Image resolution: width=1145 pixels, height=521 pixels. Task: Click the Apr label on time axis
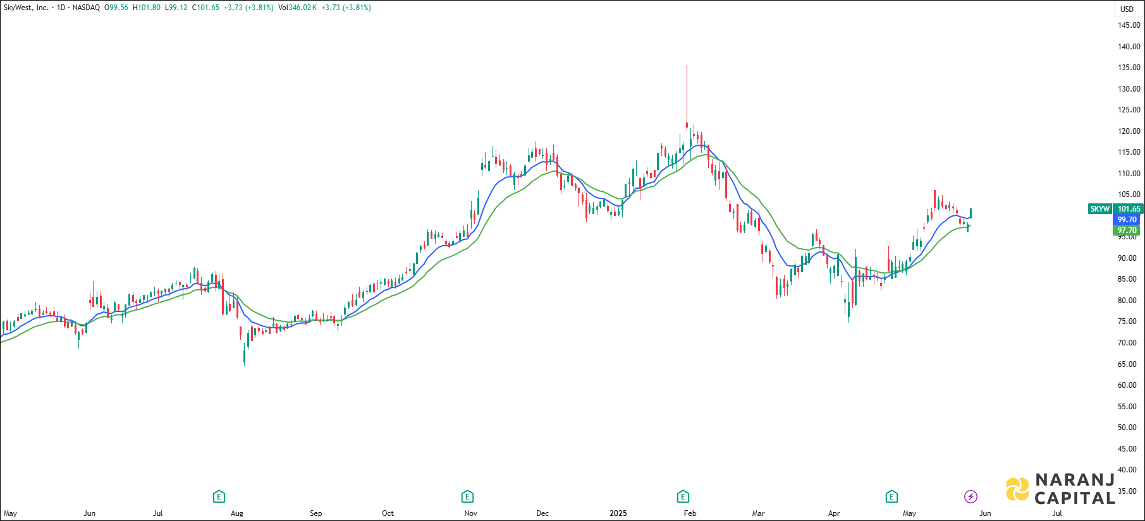pyautogui.click(x=834, y=513)
